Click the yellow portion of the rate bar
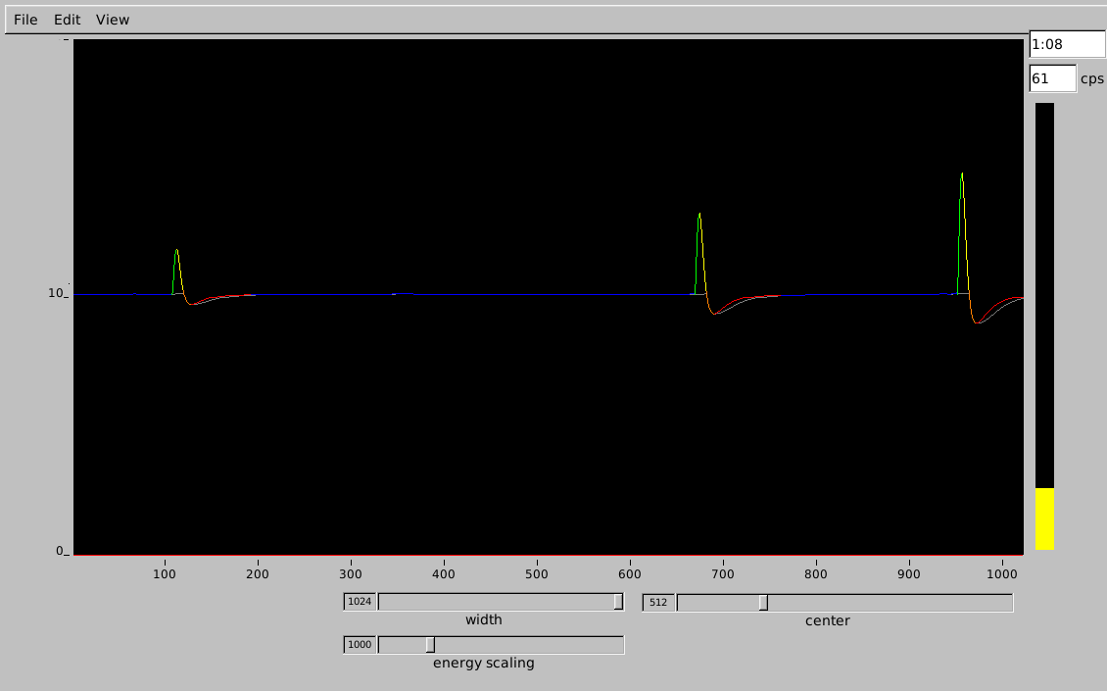This screenshot has width=1107, height=691. click(1044, 518)
